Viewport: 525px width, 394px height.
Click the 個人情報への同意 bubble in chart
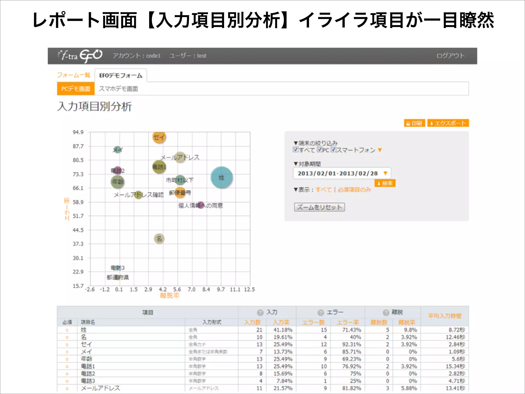tap(201, 205)
